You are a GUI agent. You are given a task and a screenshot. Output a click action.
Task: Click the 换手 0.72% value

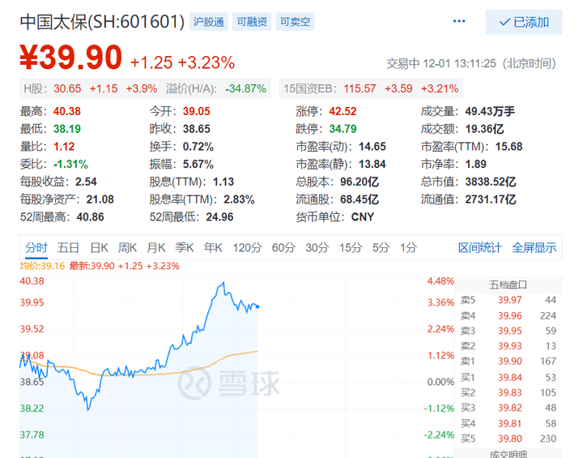pos(198,147)
